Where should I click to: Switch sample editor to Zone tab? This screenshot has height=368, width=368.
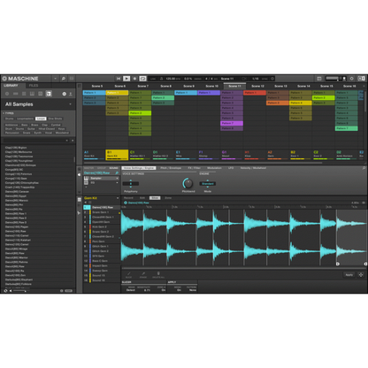tap(168, 198)
